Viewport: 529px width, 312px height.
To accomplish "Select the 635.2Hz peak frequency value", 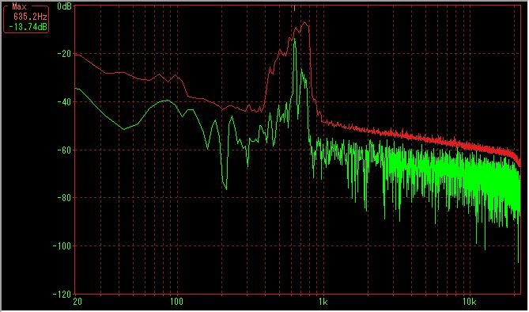I will pyautogui.click(x=30, y=16).
